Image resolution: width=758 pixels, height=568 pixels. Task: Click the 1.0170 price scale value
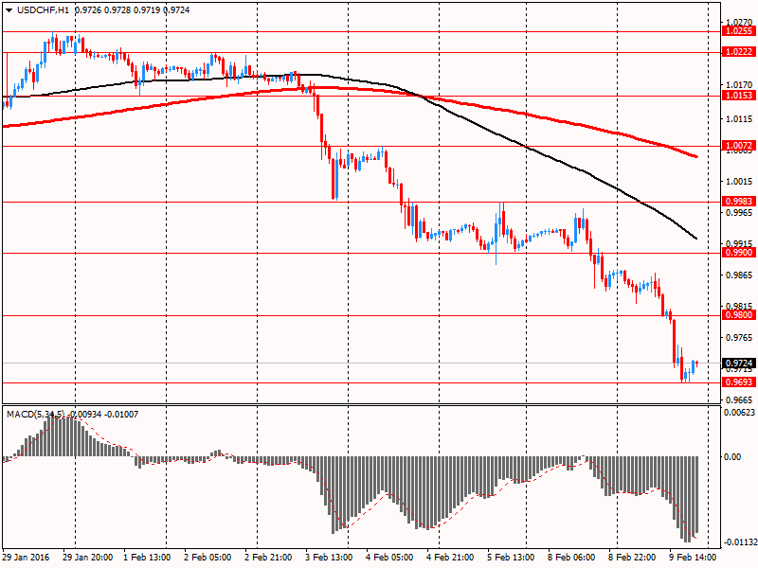click(x=739, y=85)
